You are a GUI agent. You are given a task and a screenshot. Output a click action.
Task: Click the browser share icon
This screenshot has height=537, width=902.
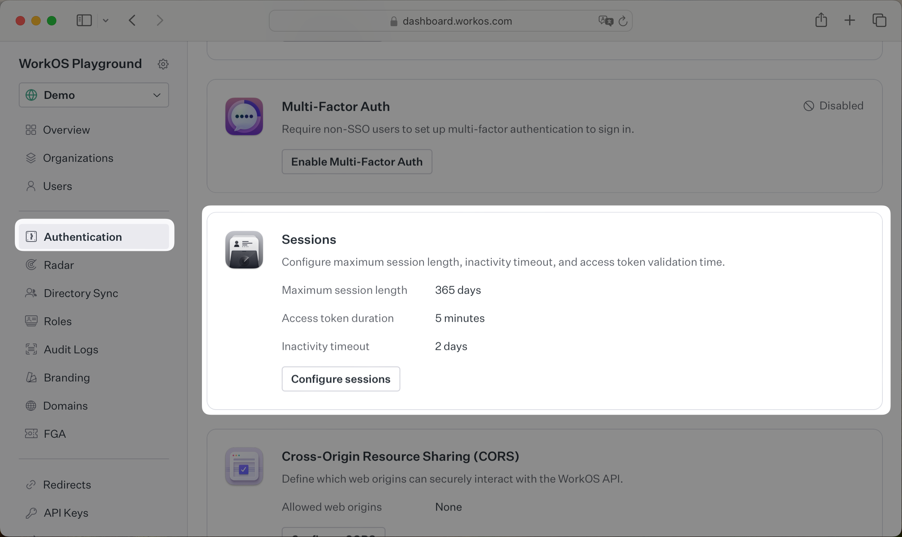pos(821,20)
